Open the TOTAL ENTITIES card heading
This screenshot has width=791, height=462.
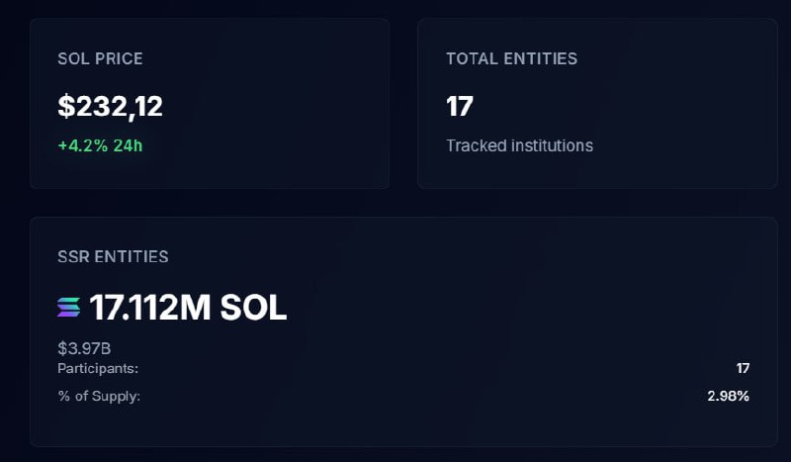coord(511,58)
